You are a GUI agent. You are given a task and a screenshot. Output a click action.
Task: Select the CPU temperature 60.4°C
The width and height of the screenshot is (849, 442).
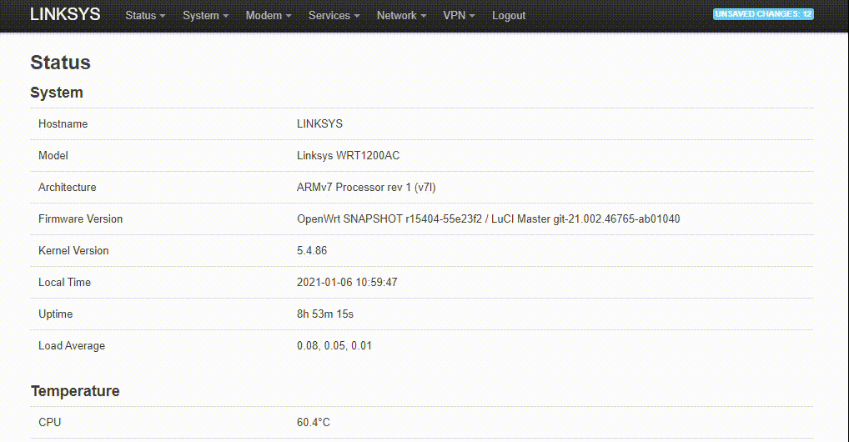pyautogui.click(x=313, y=423)
